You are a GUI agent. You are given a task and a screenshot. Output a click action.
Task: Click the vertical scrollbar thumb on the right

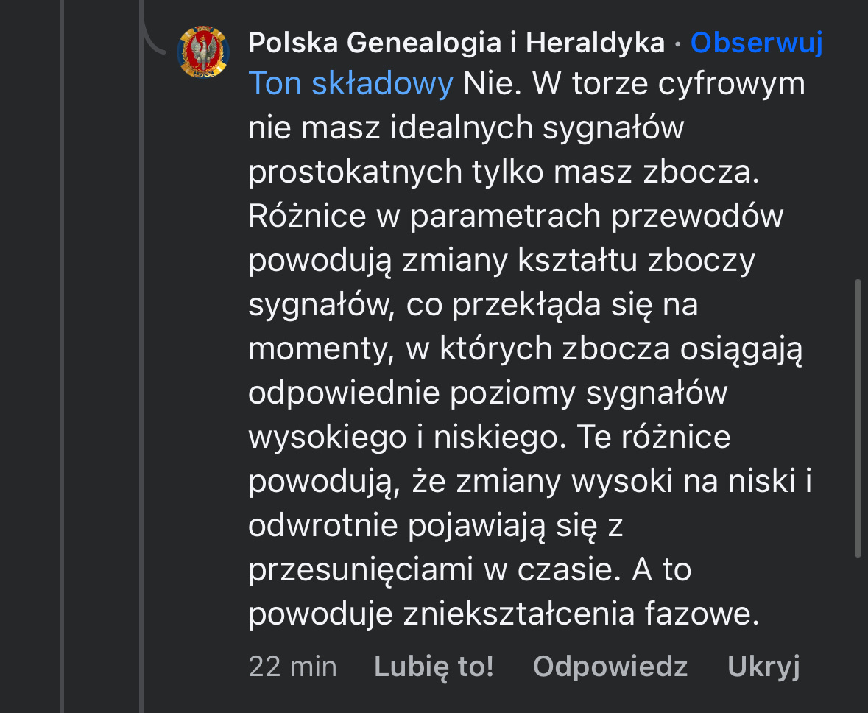pos(858,418)
